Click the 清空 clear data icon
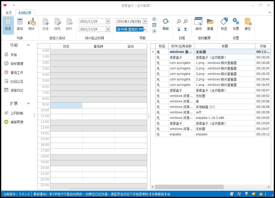The image size is (275, 198). coord(248,25)
